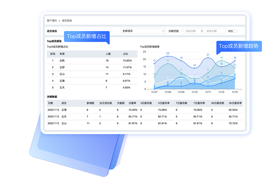The image size is (275, 188).
Task: Click the 11/10 label on the chart x-axis
Action: tap(194, 92)
